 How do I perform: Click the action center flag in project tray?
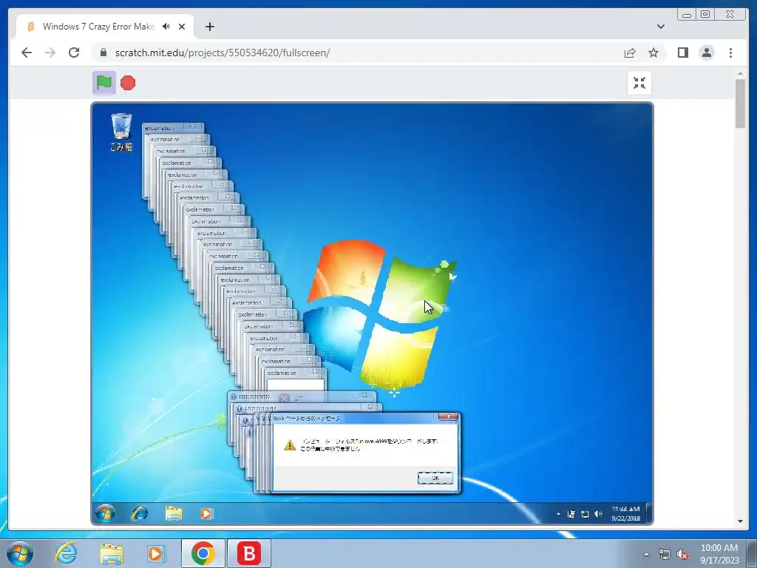point(571,515)
